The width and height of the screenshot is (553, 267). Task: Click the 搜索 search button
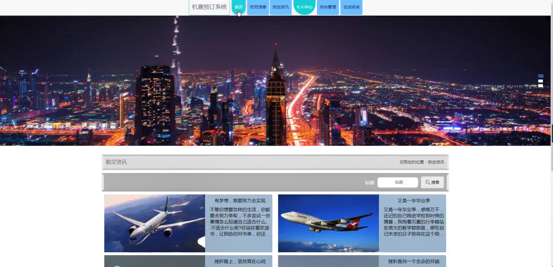coord(432,182)
